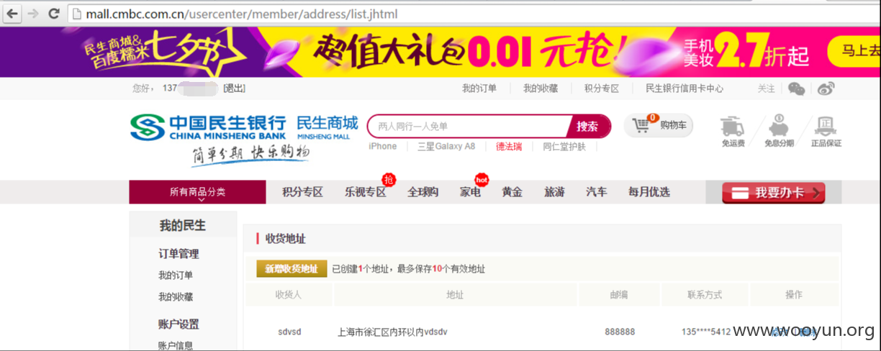The image size is (881, 351).
Task: Click the 我的民生 sidebar heading
Action: (183, 225)
